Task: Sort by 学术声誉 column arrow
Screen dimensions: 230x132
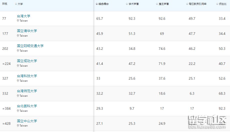Action: (127, 4)
